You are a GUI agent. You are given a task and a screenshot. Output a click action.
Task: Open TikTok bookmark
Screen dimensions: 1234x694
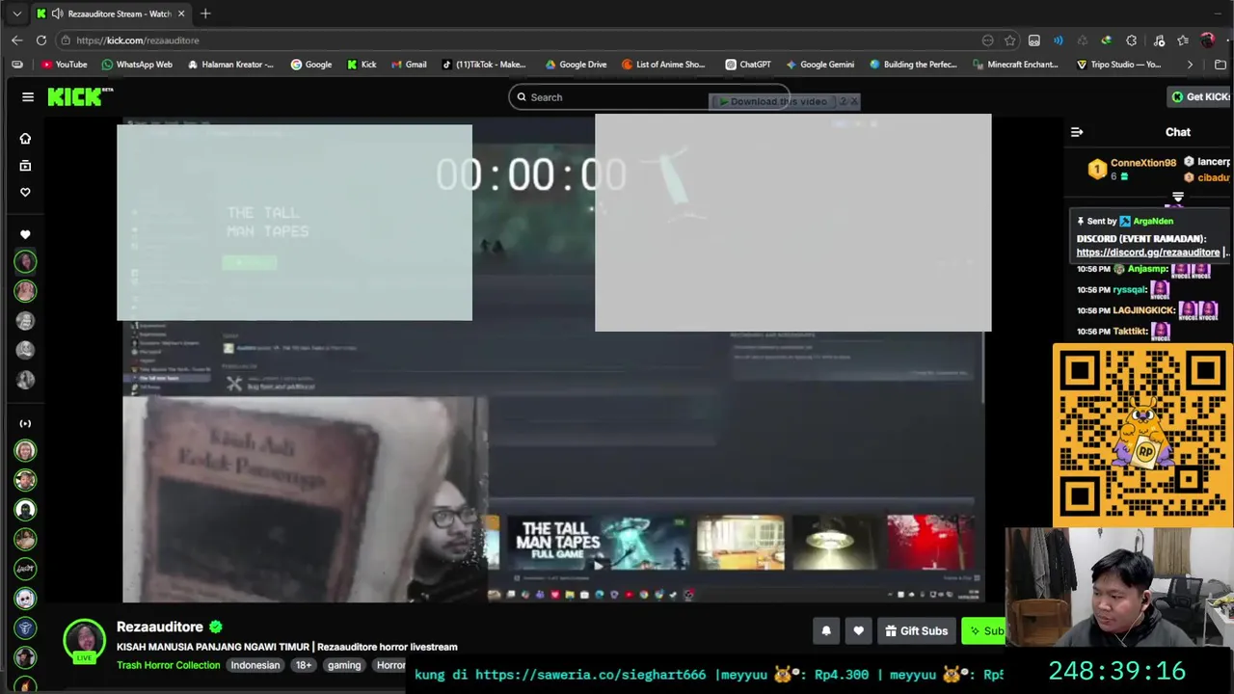point(483,65)
